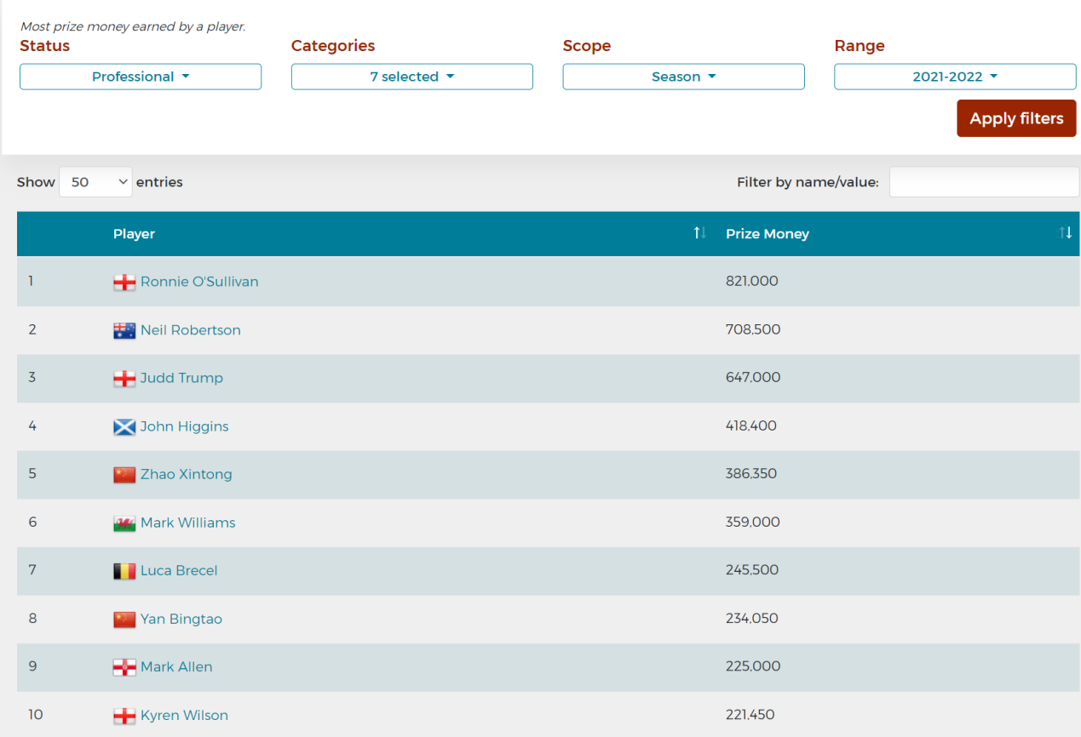Open the Status dropdown showing Professional
Screen dimensions: 1081x737
[x=141, y=77]
